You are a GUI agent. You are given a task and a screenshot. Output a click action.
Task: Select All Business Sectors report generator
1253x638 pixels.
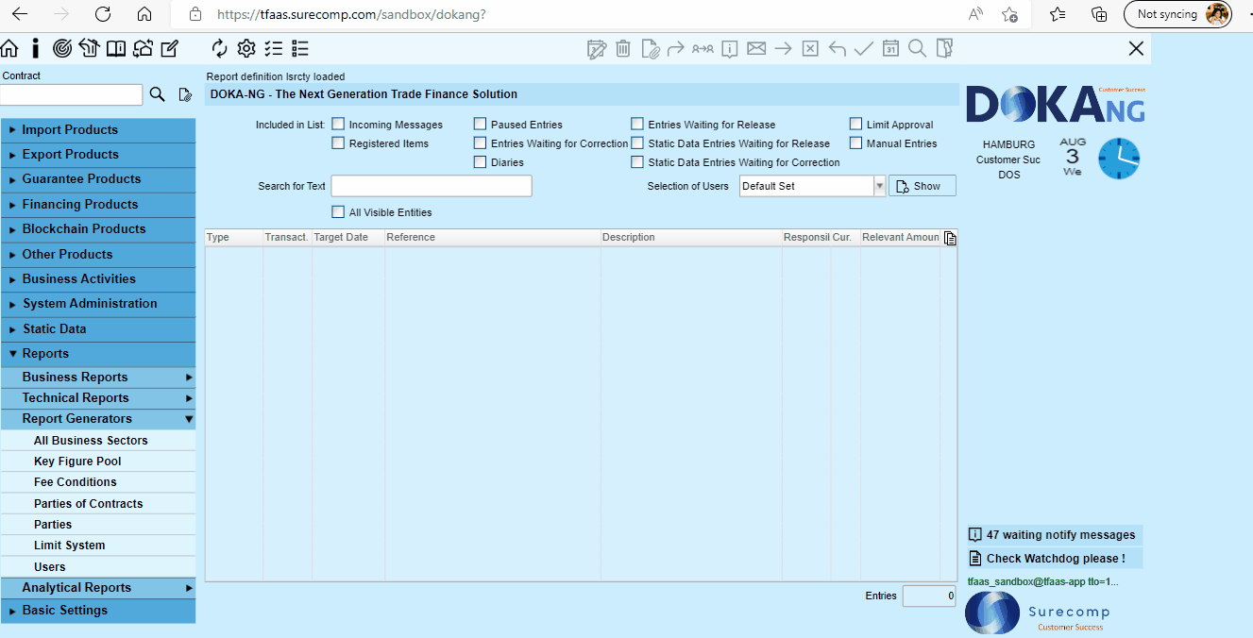tap(98, 441)
